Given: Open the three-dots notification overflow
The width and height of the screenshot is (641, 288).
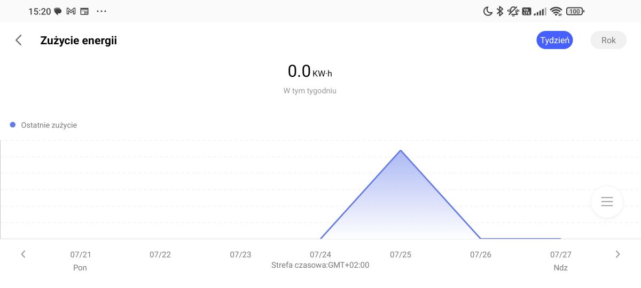Looking at the screenshot, I should point(101,11).
